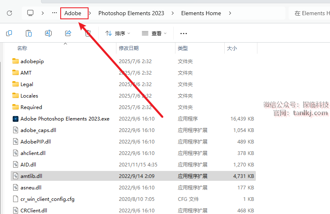Sort by the 大小 column header
Screen dimensions: 330x214
[232, 48]
